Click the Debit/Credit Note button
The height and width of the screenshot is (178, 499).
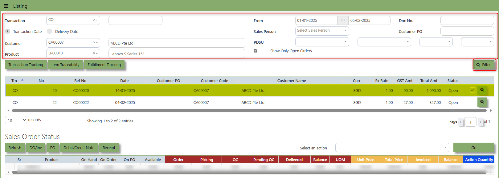[79, 148]
